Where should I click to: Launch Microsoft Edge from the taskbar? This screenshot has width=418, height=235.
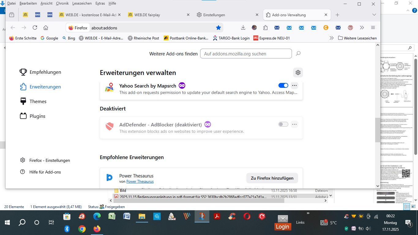(97, 217)
